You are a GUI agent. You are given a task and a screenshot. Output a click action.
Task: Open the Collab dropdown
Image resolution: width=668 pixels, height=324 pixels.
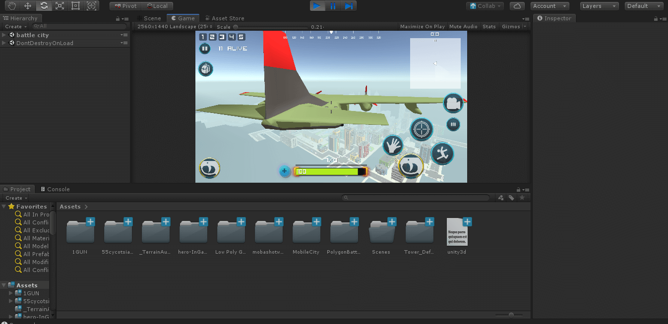coord(485,6)
